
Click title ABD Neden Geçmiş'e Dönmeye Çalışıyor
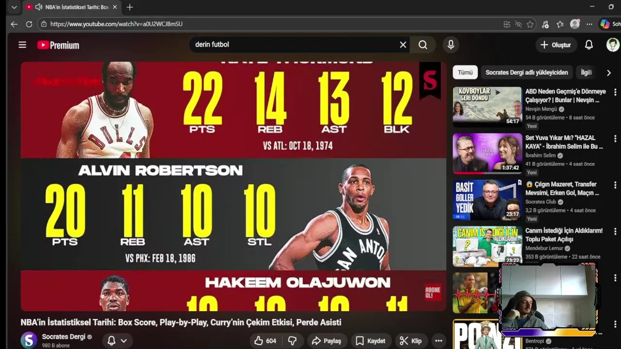566,96
